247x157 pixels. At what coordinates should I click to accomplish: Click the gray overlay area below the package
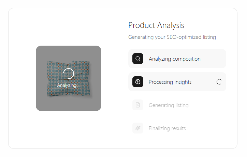(x=69, y=104)
